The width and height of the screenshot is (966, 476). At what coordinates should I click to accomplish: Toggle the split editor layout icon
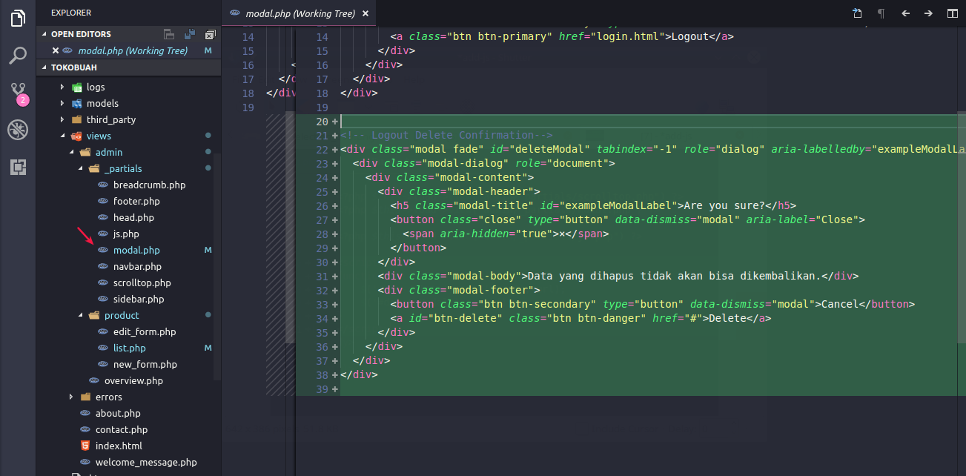(x=952, y=13)
